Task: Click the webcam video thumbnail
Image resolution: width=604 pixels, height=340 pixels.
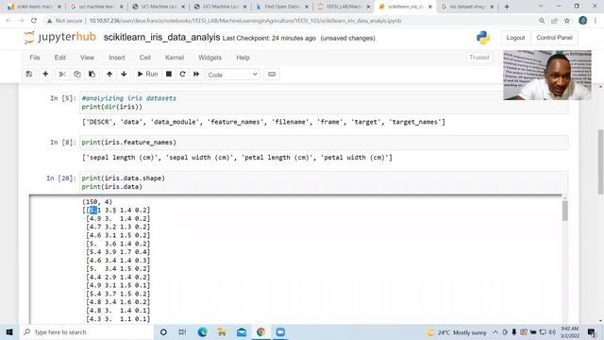Action: [547, 76]
